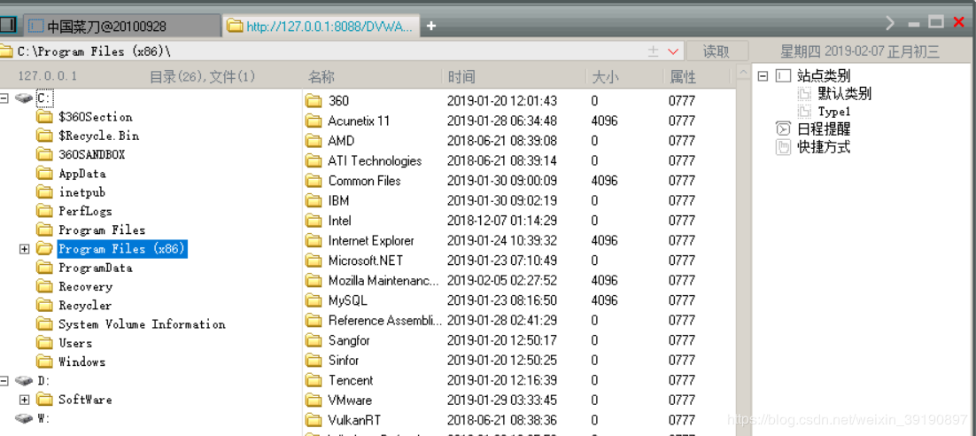
Task: Select the C: drive icon
Action: point(24,98)
